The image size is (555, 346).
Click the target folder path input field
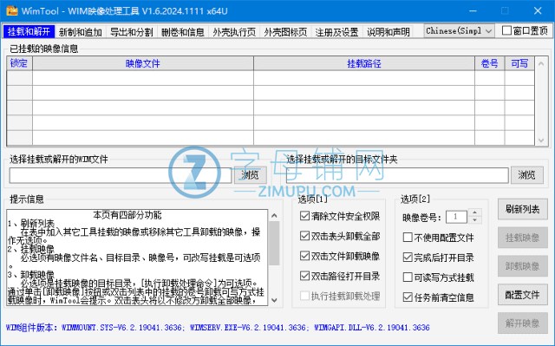[x=397, y=175]
